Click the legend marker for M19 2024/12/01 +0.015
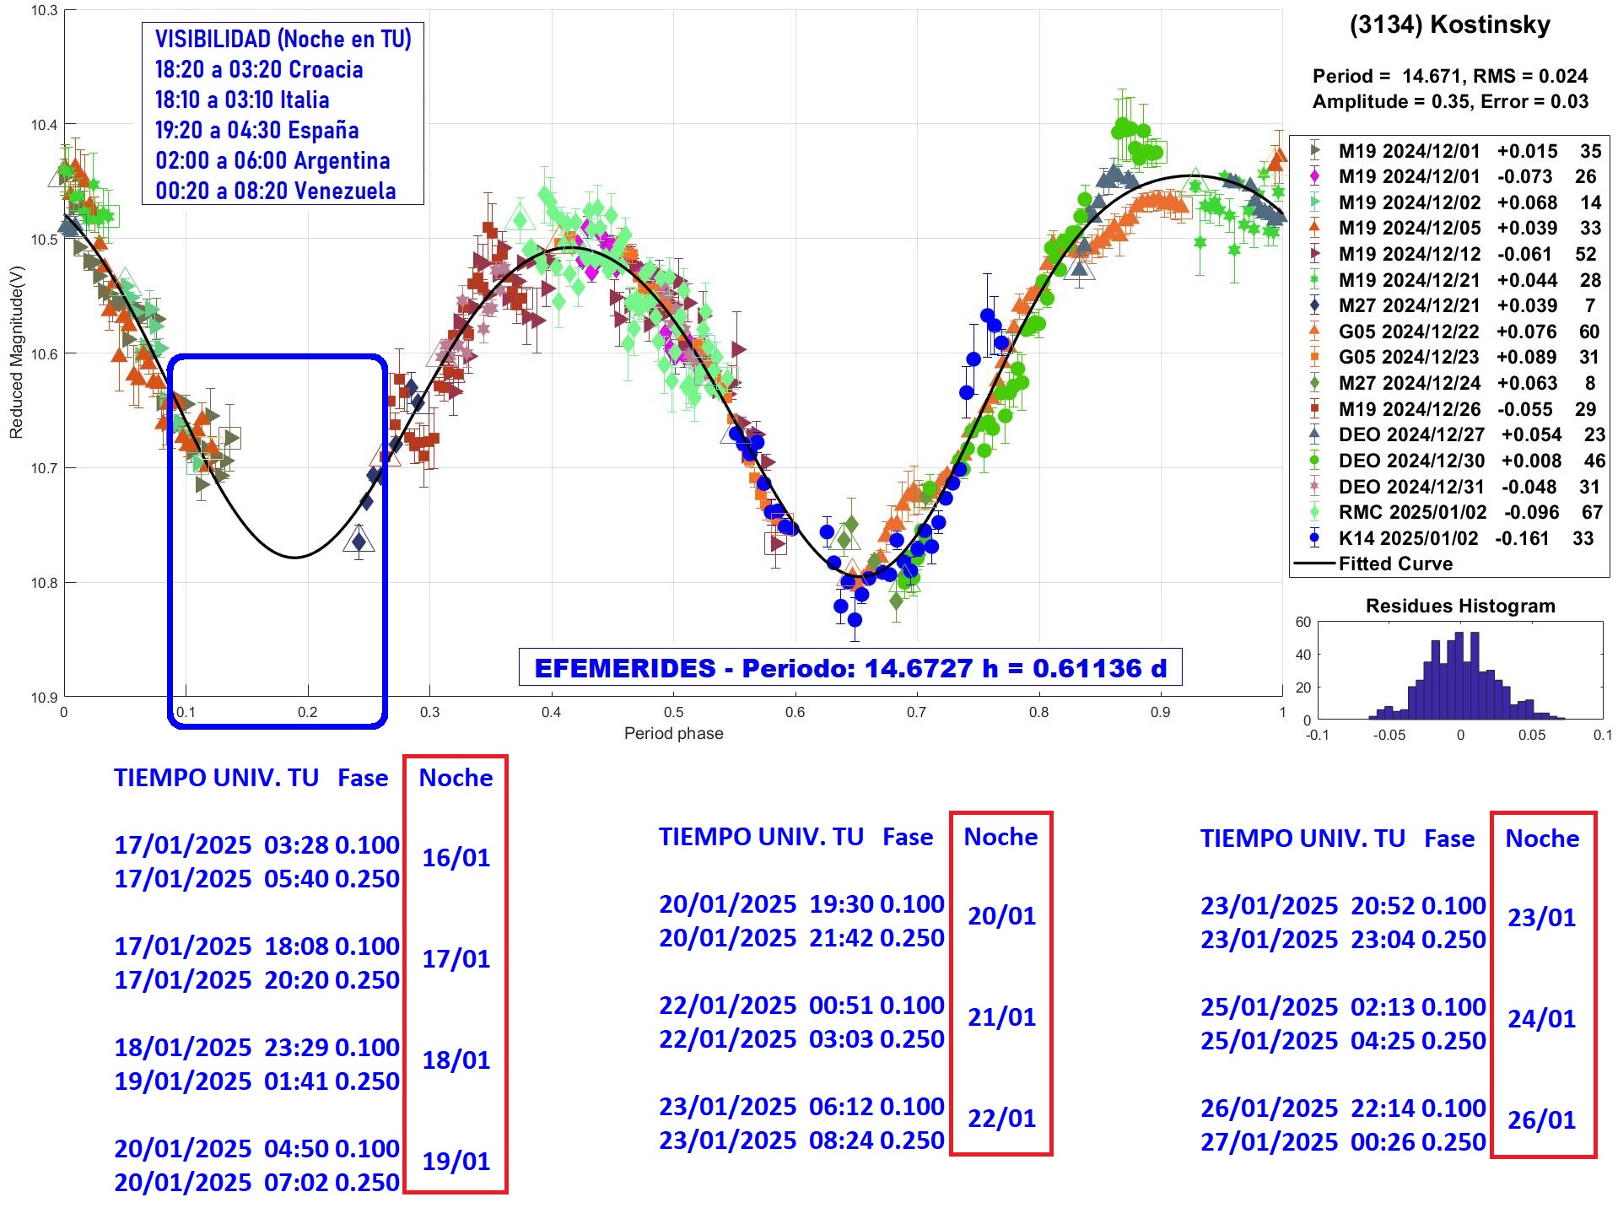Image resolution: width=1618 pixels, height=1208 pixels. (1314, 151)
